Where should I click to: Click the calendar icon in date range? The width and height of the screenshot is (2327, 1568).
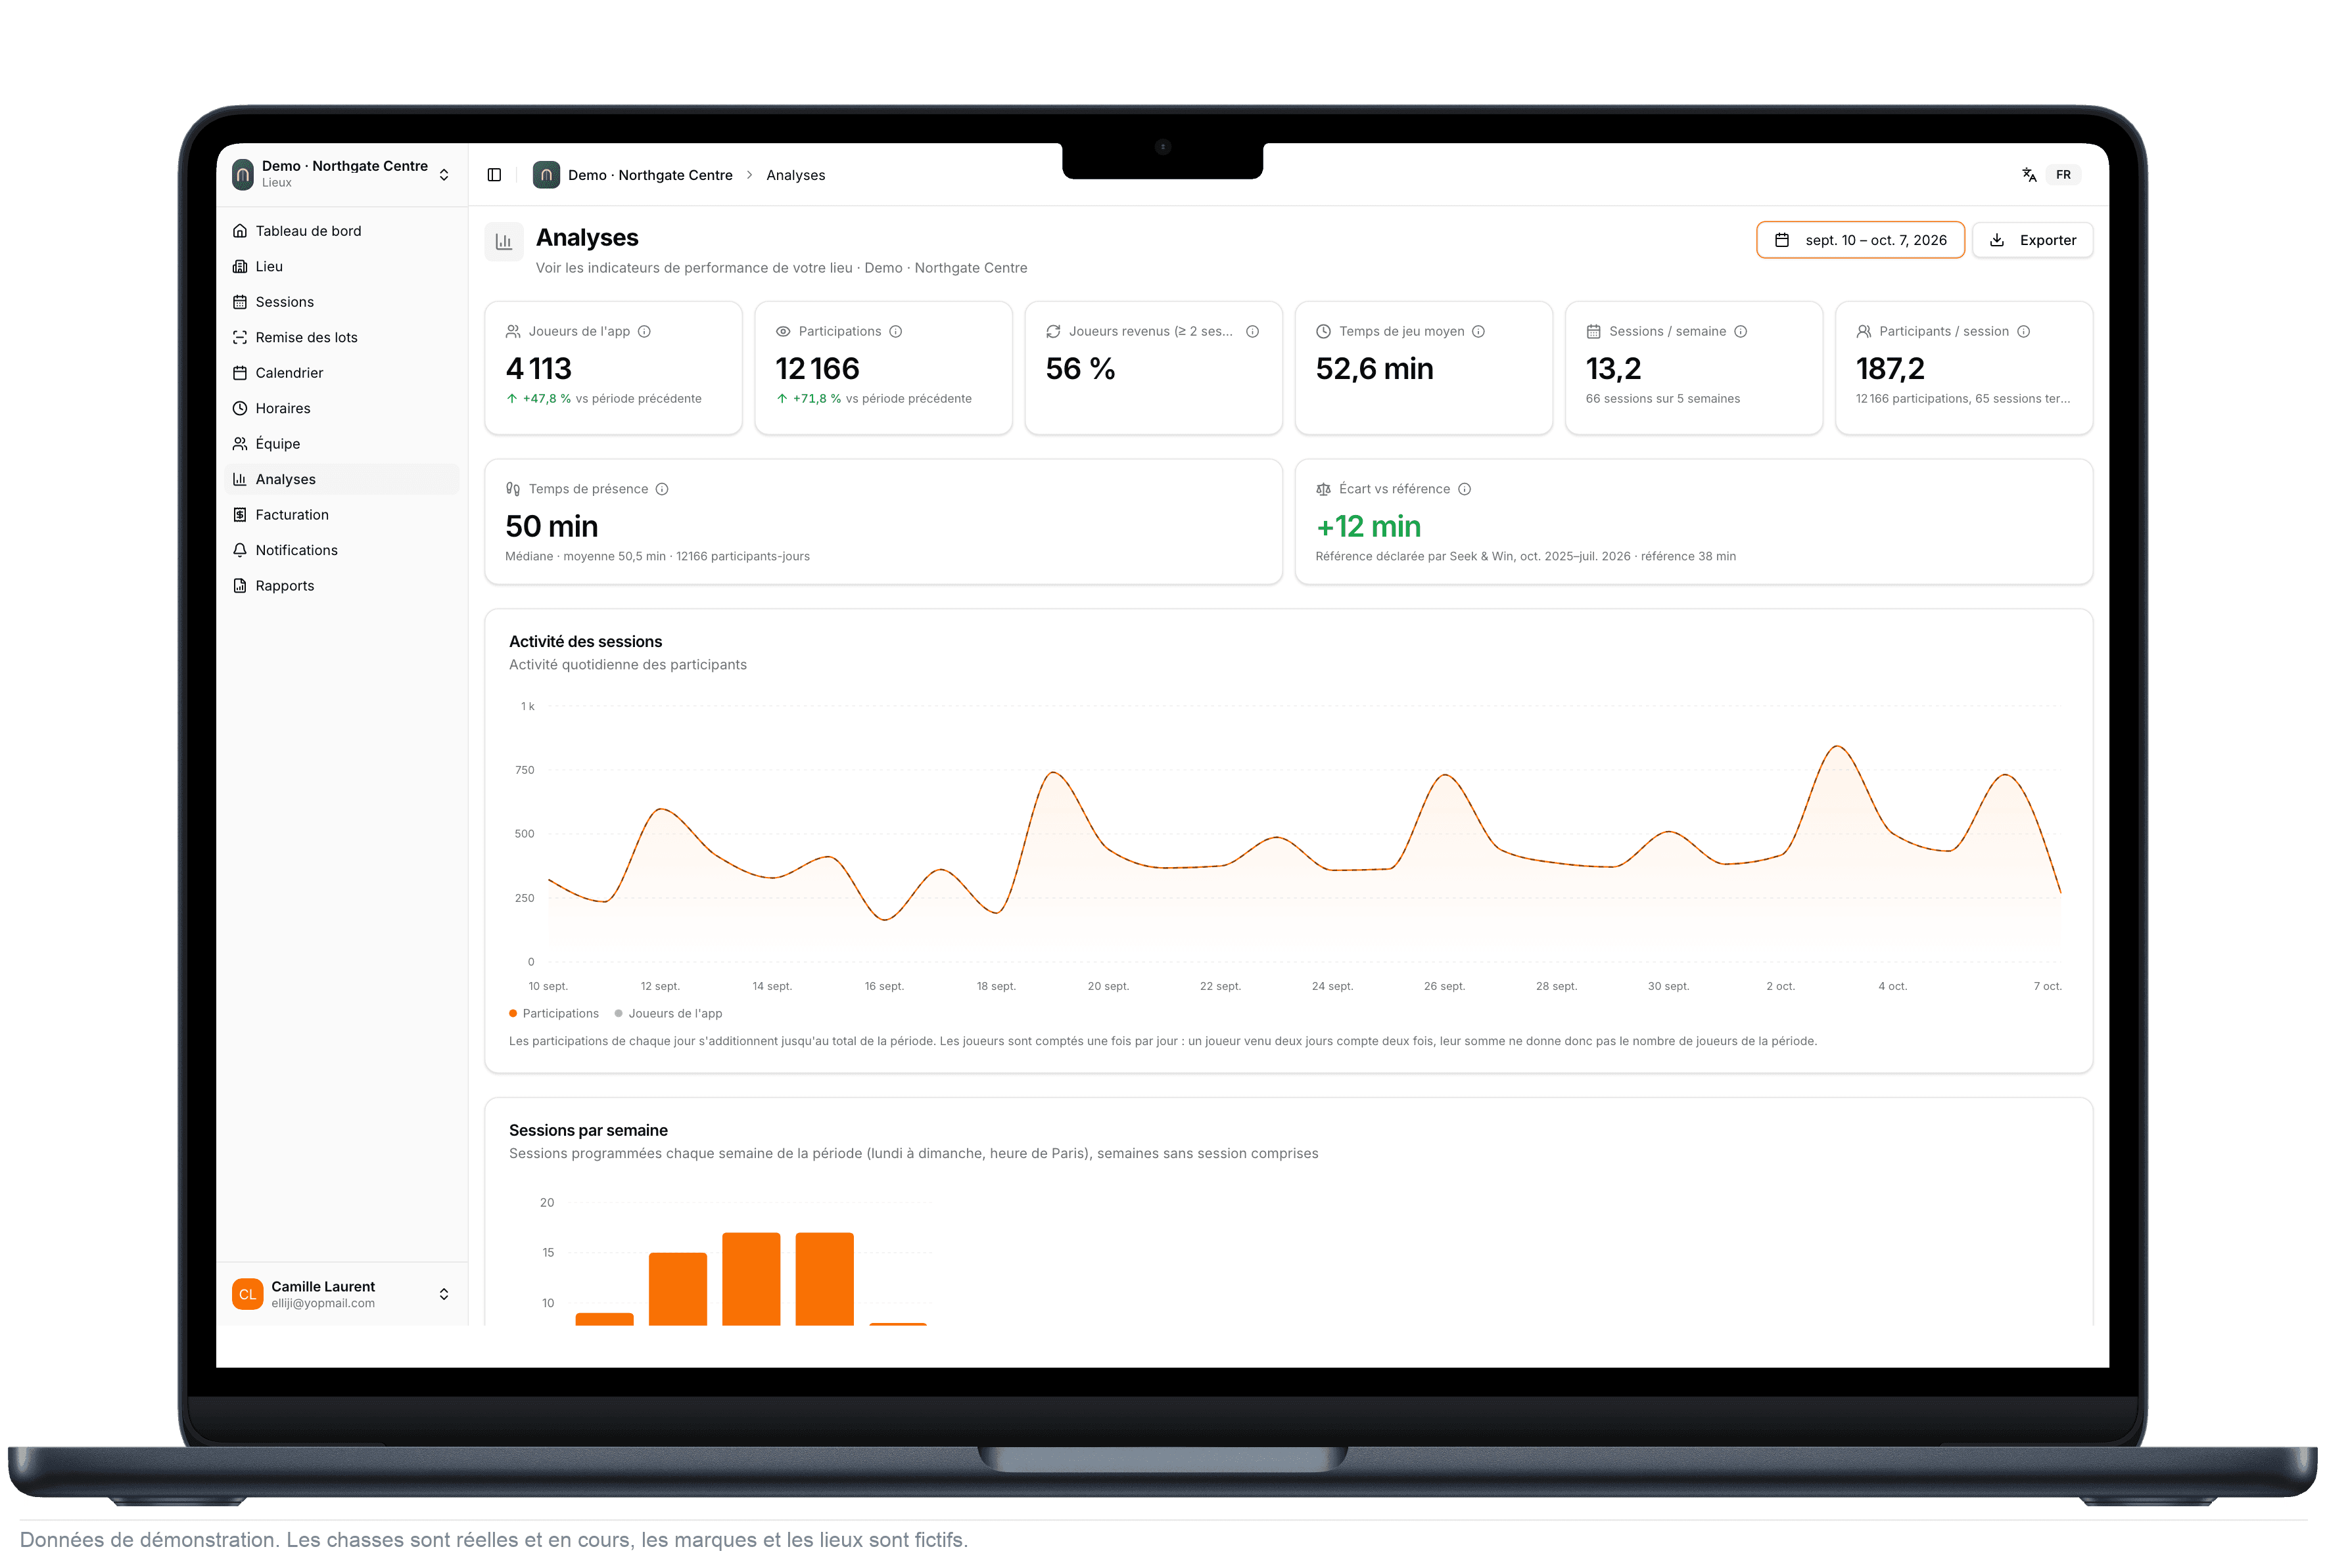1781,240
